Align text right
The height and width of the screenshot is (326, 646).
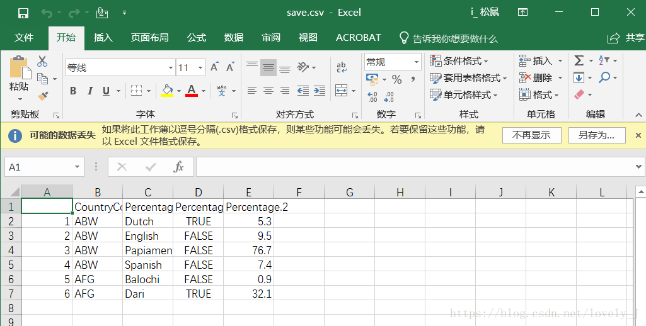pyautogui.click(x=285, y=91)
